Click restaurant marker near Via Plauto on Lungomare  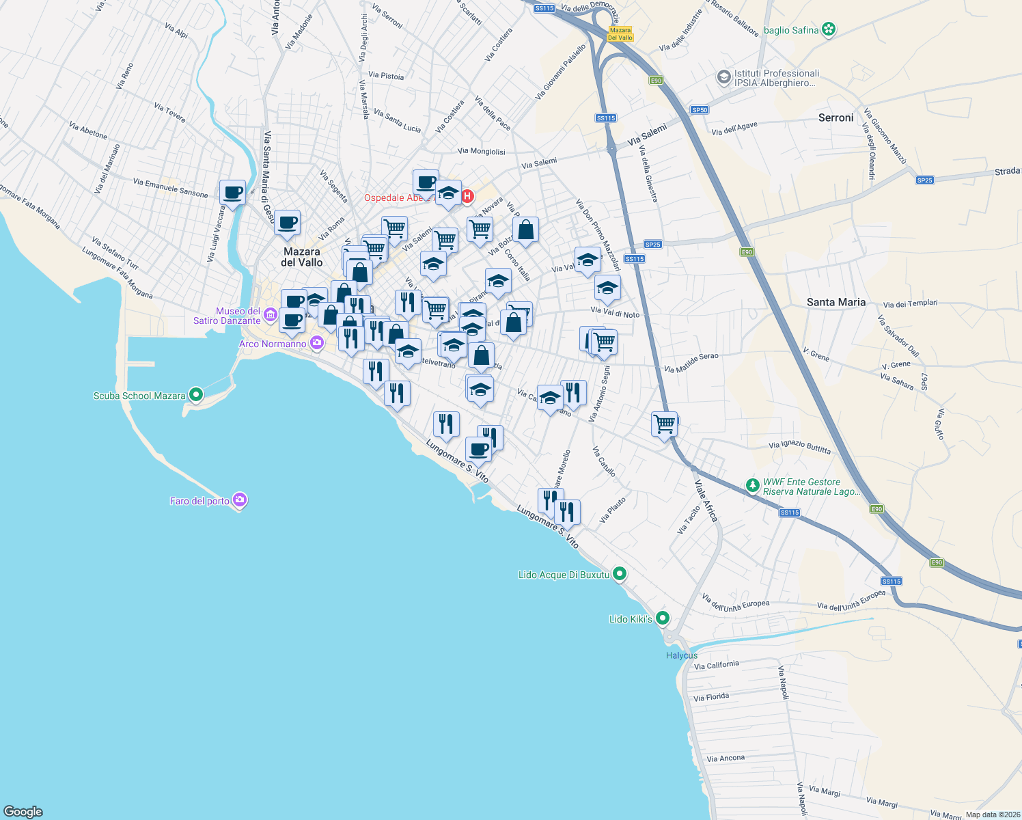(x=567, y=513)
